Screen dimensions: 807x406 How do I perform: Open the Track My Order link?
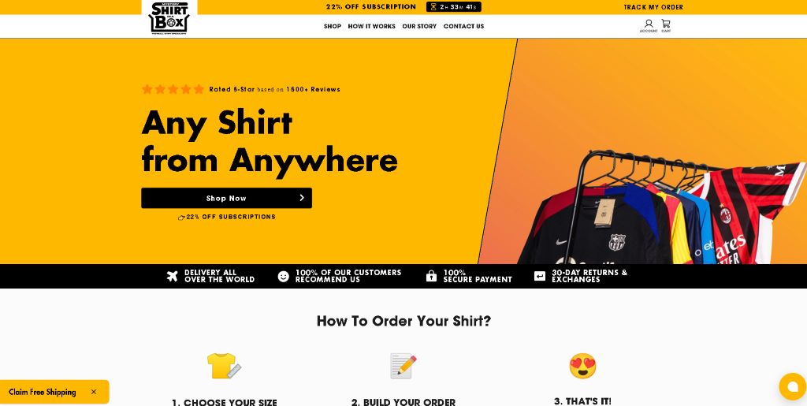653,7
